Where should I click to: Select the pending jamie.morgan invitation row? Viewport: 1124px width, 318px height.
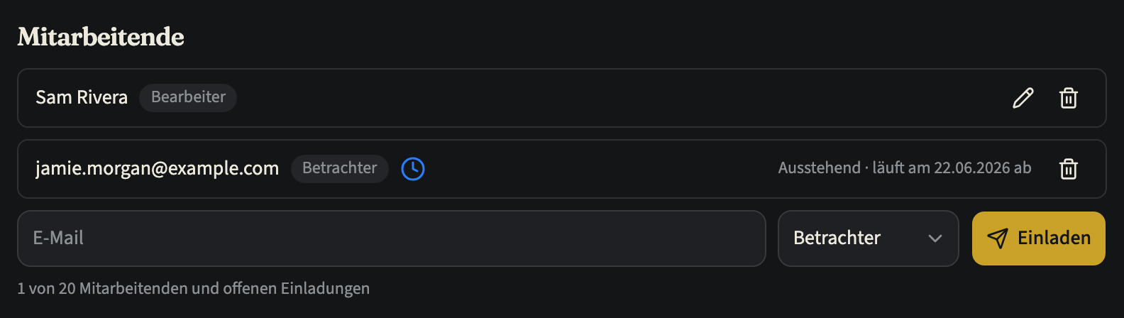[562, 169]
